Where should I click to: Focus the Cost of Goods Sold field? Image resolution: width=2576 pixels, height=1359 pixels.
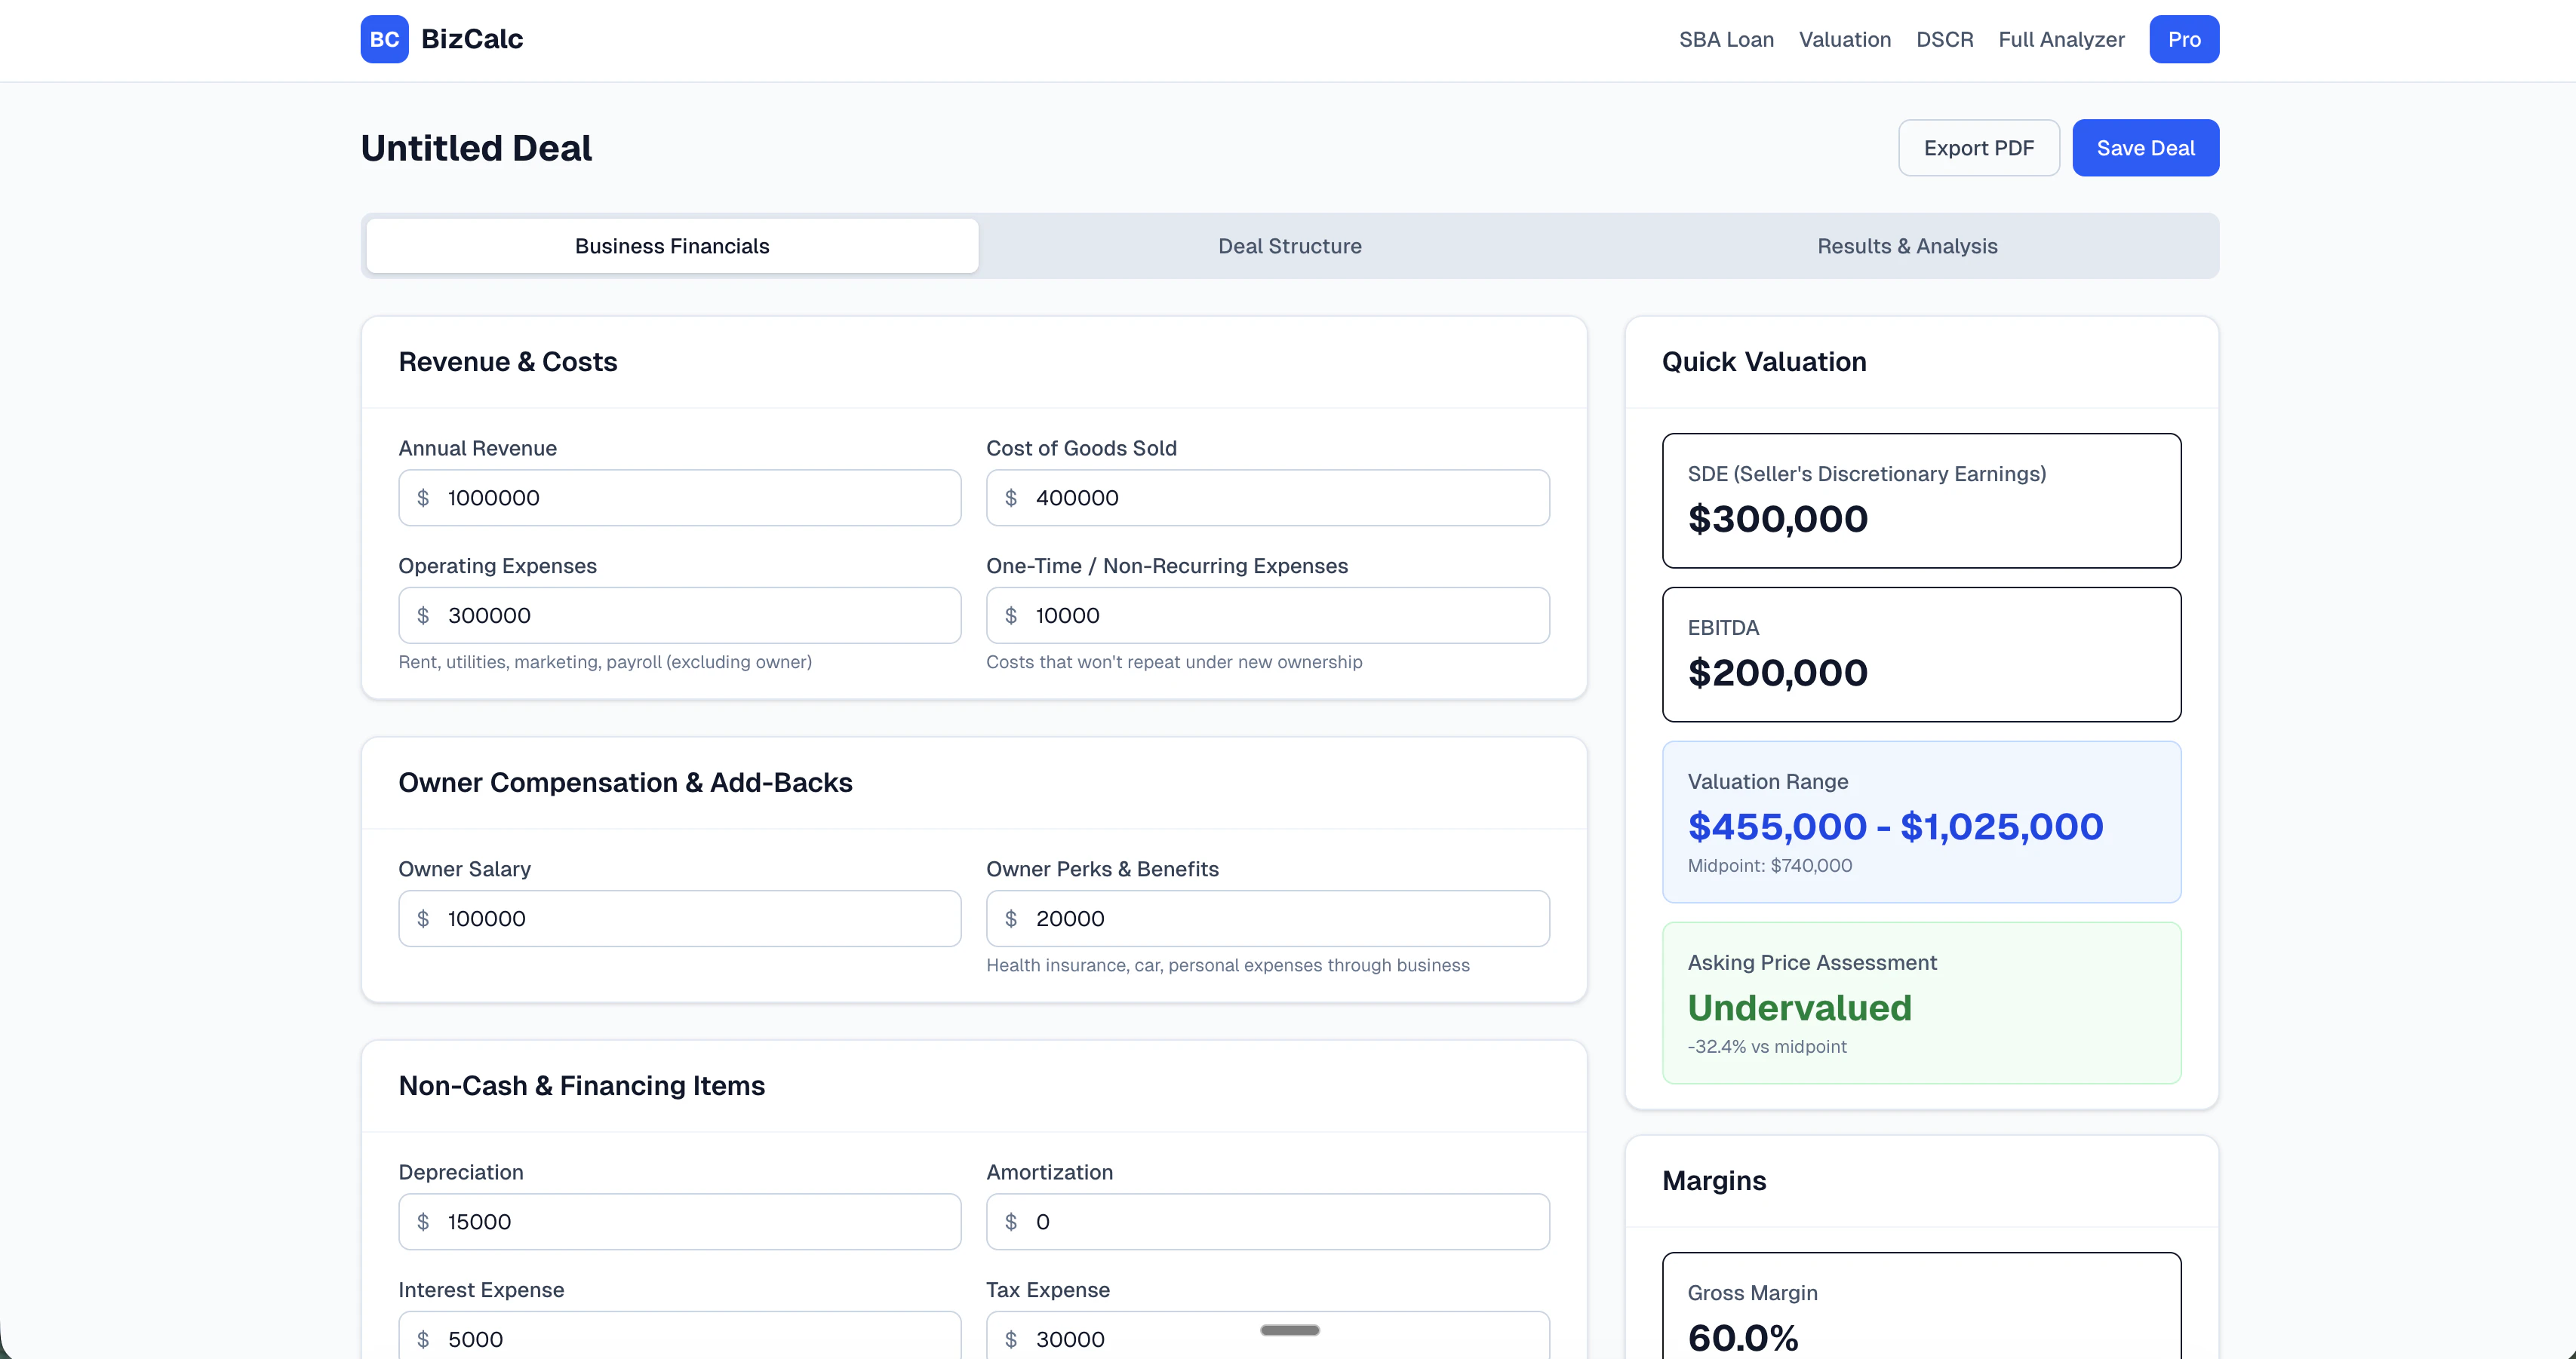1267,498
